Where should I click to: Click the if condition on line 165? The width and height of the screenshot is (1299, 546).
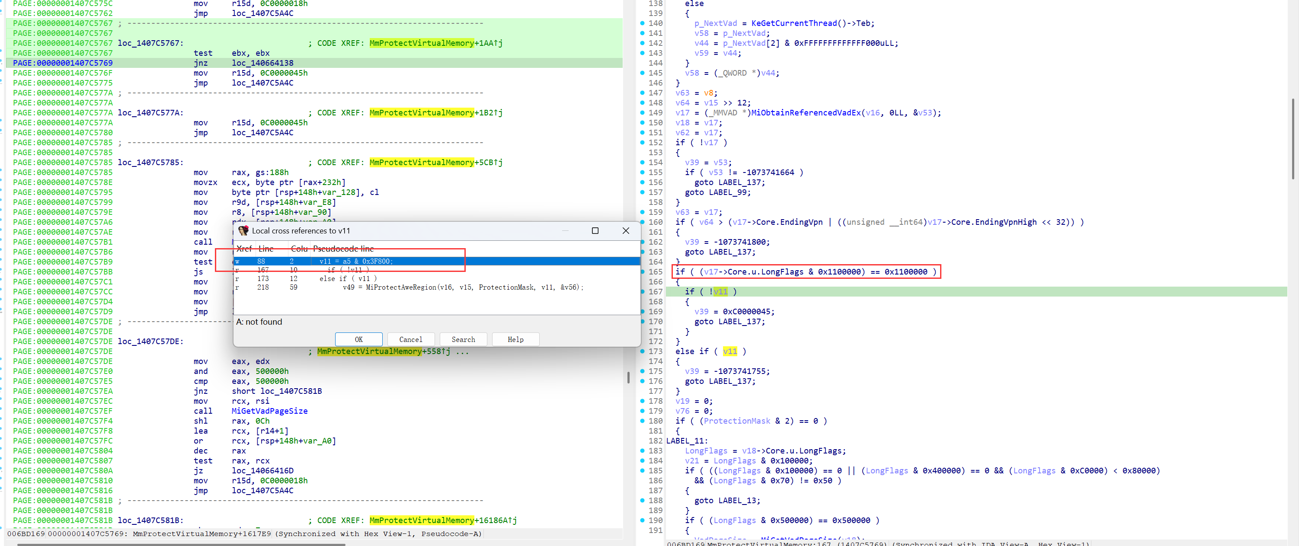coord(806,272)
